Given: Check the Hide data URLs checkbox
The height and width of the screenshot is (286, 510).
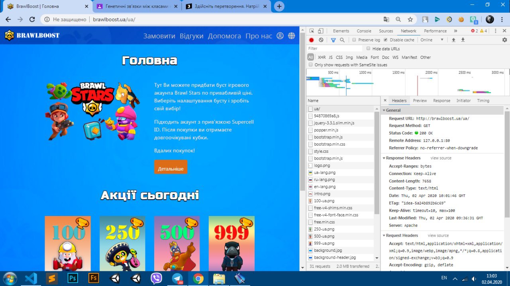Looking at the screenshot, I should coord(368,49).
